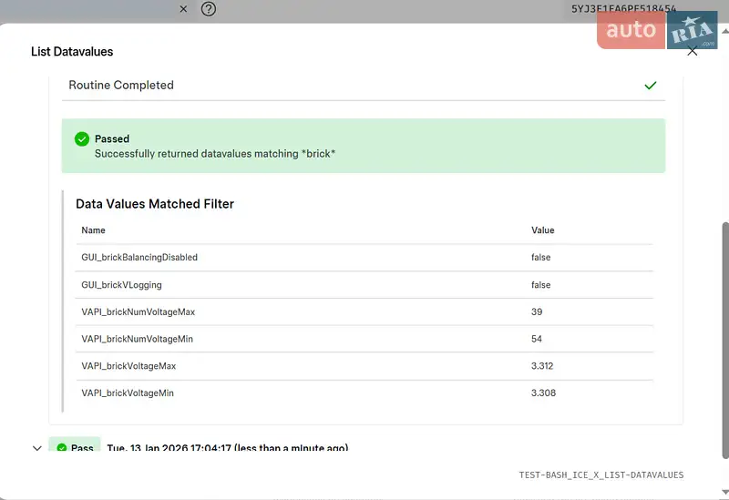Click the green Passed checkmark icon

point(82,139)
